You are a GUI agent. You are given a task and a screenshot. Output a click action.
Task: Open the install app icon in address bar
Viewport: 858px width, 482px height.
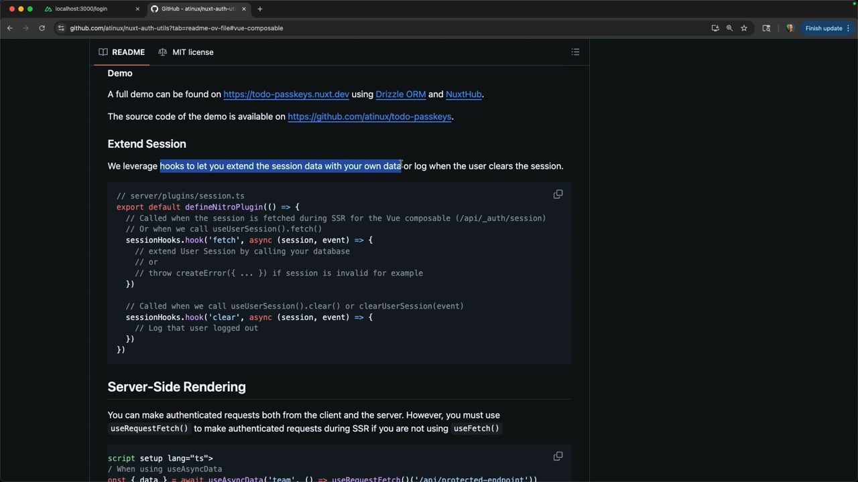pyautogui.click(x=715, y=28)
